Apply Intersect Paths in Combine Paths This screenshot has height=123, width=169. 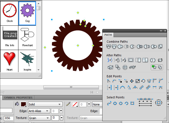coord(126,46)
